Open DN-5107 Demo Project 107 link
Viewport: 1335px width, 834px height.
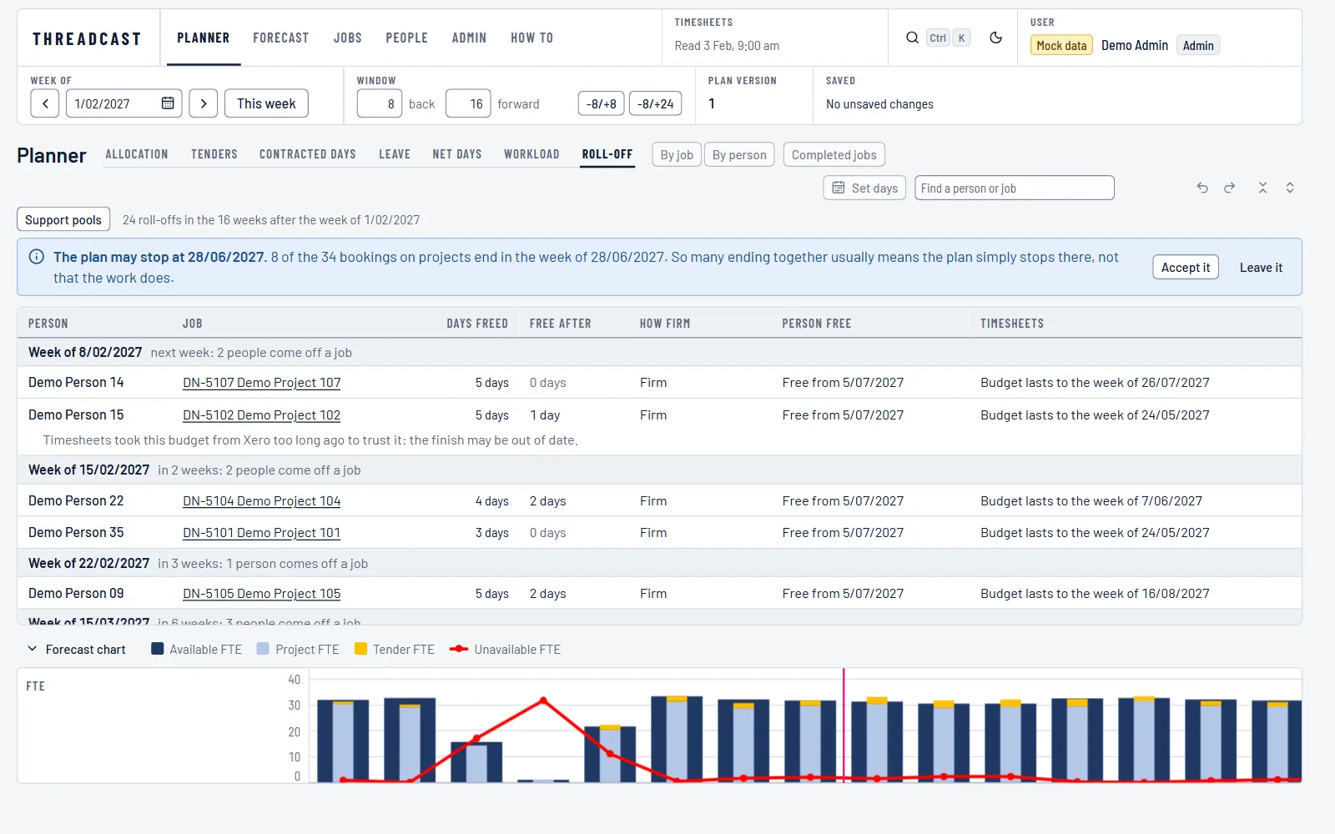click(262, 382)
